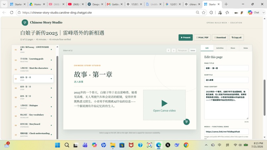The image size is (267, 150).
Task: Open the Windows Start menu
Action: (57, 145)
